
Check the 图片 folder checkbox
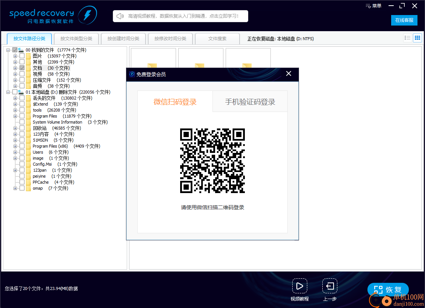coord(22,56)
